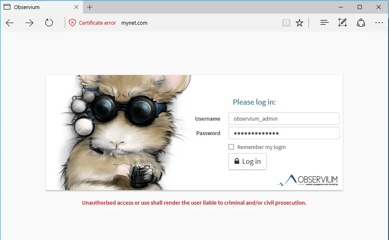Go back to the previous page
Image resolution: width=389 pixels, height=240 pixels.
9,23
